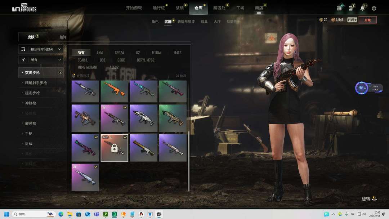Toggle the checkmark on the locked skin tile
The height and width of the screenshot is (219, 389).
[125, 137]
